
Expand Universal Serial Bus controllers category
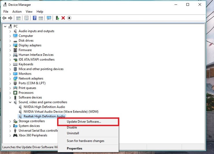(10, 131)
